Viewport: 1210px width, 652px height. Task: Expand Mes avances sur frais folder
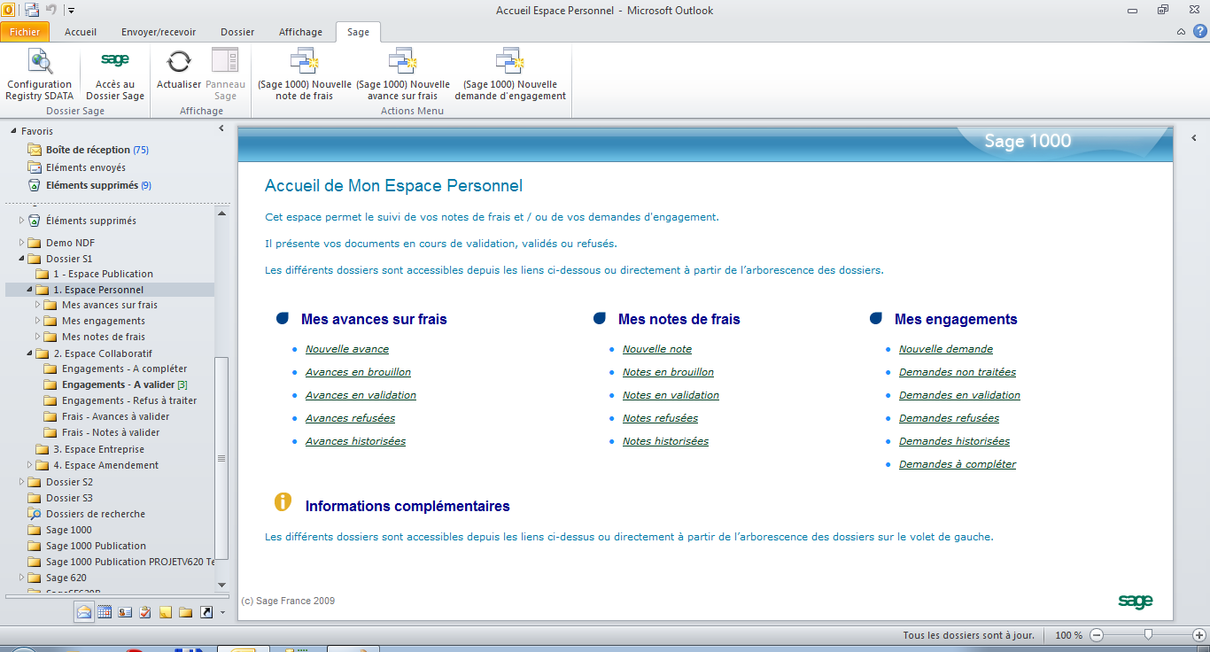click(x=37, y=305)
